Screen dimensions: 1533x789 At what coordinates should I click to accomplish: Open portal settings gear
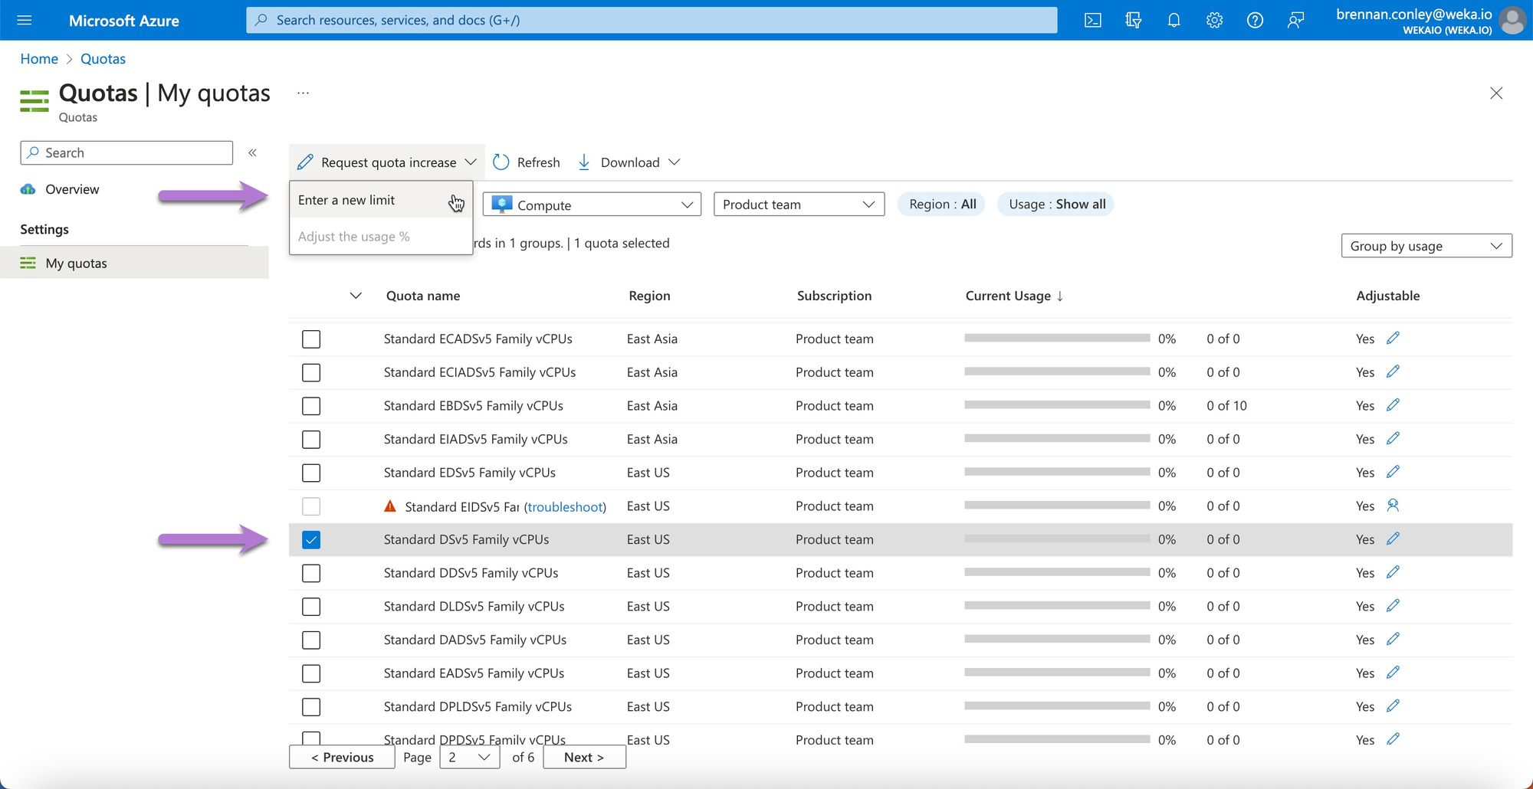[x=1214, y=20]
